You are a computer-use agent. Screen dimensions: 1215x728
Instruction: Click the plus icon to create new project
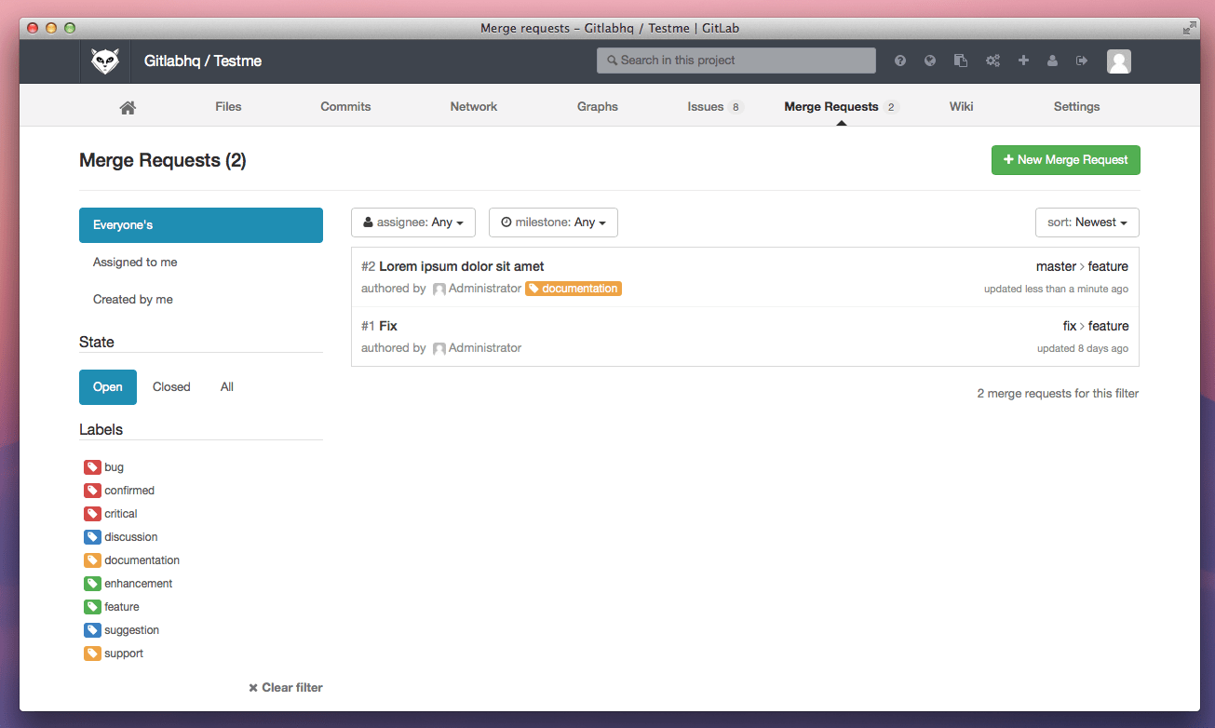(x=1023, y=61)
